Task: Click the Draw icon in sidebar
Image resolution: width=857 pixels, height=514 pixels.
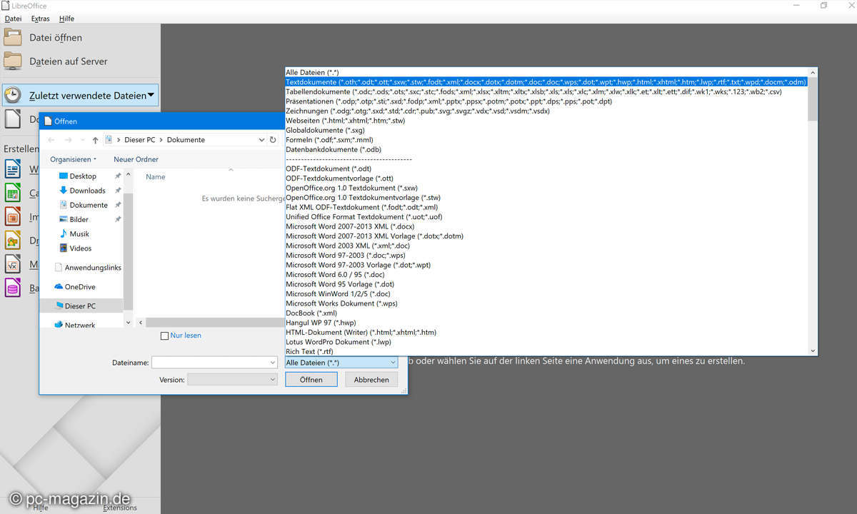Action: pyautogui.click(x=13, y=240)
